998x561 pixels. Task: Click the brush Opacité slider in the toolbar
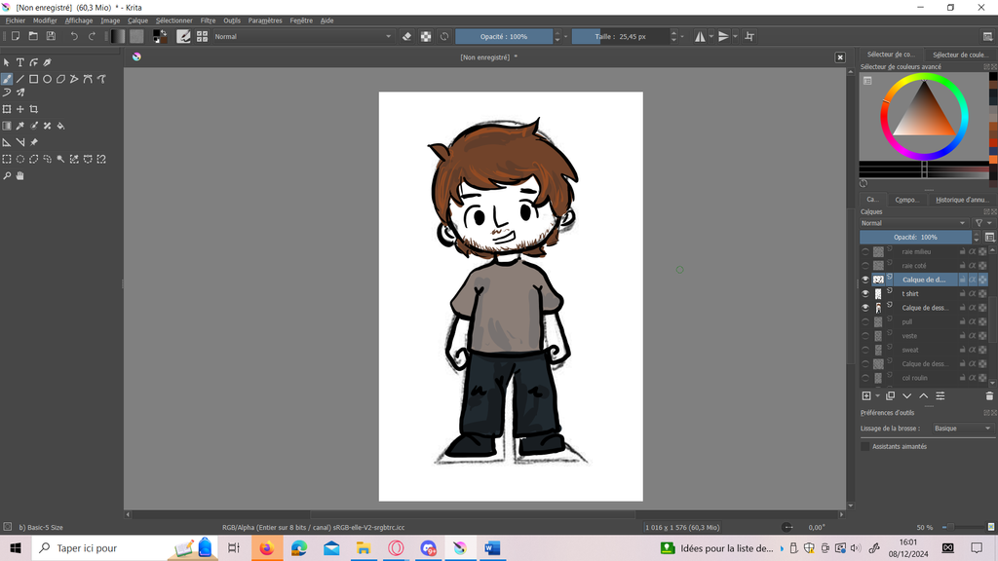[x=504, y=36]
